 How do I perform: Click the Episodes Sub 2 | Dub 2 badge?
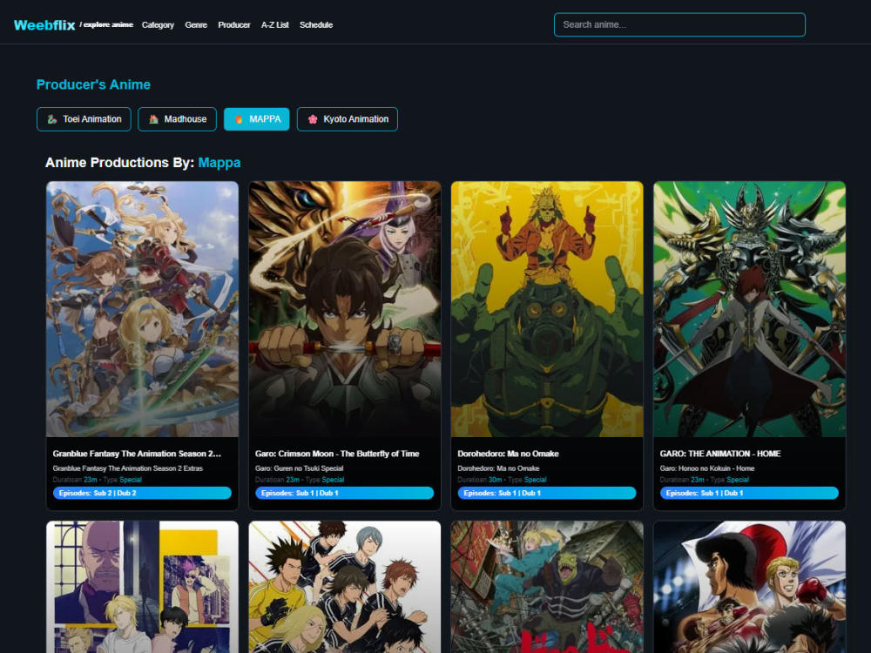click(142, 493)
